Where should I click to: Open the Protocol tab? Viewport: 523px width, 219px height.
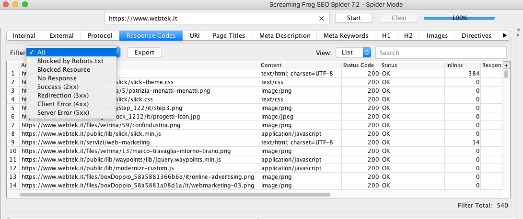click(100, 35)
